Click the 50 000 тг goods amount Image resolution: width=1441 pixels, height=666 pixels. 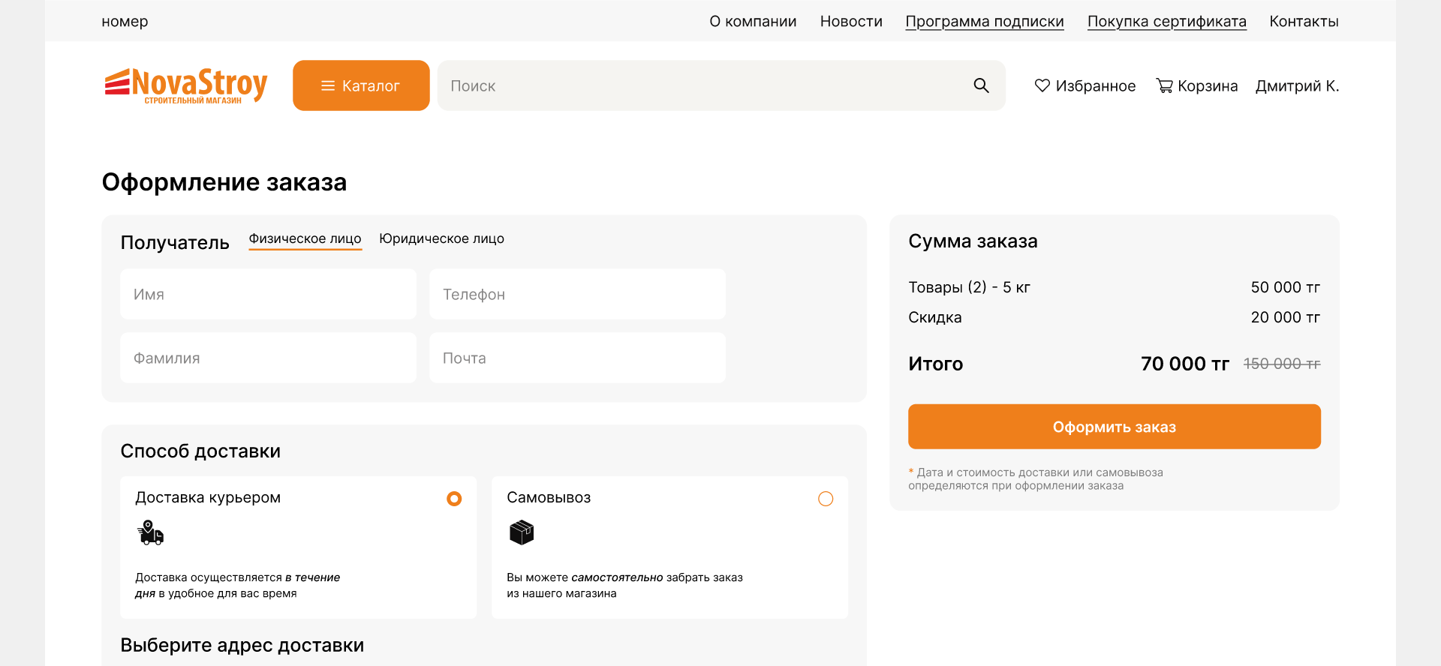point(1286,287)
